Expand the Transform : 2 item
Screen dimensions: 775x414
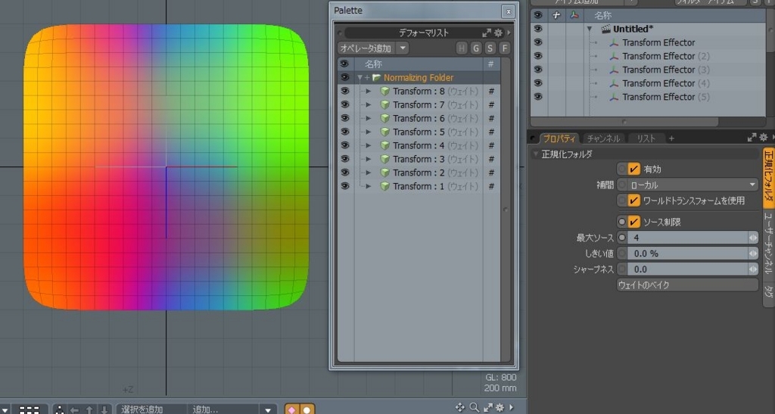[369, 173]
